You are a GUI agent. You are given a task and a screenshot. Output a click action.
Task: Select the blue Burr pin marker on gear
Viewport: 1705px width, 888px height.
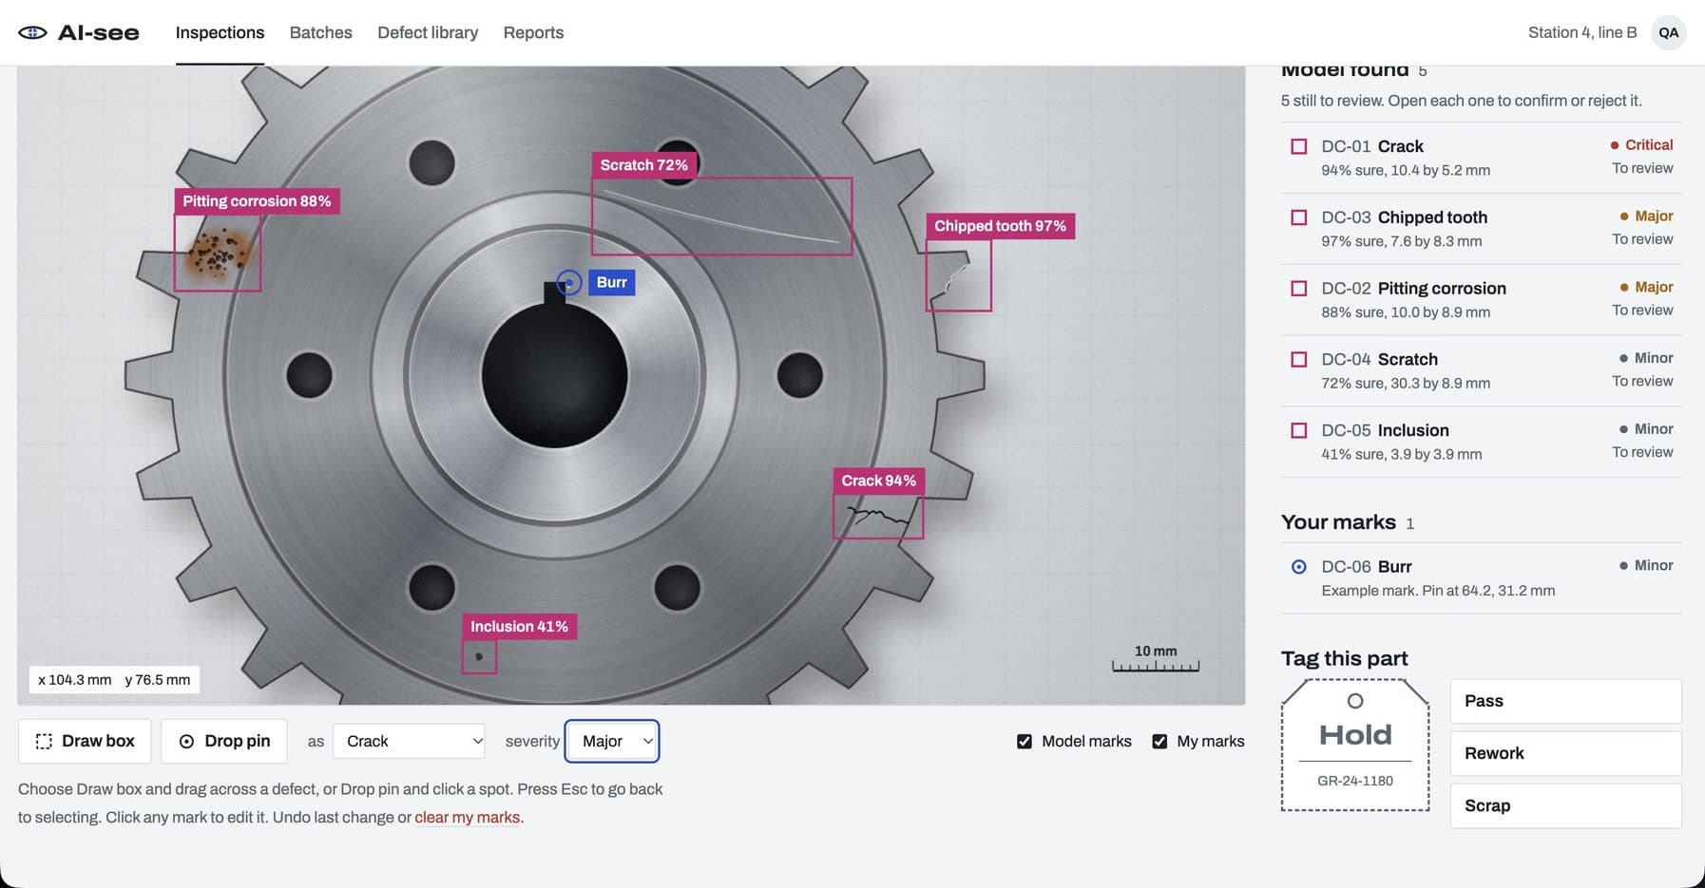point(568,282)
